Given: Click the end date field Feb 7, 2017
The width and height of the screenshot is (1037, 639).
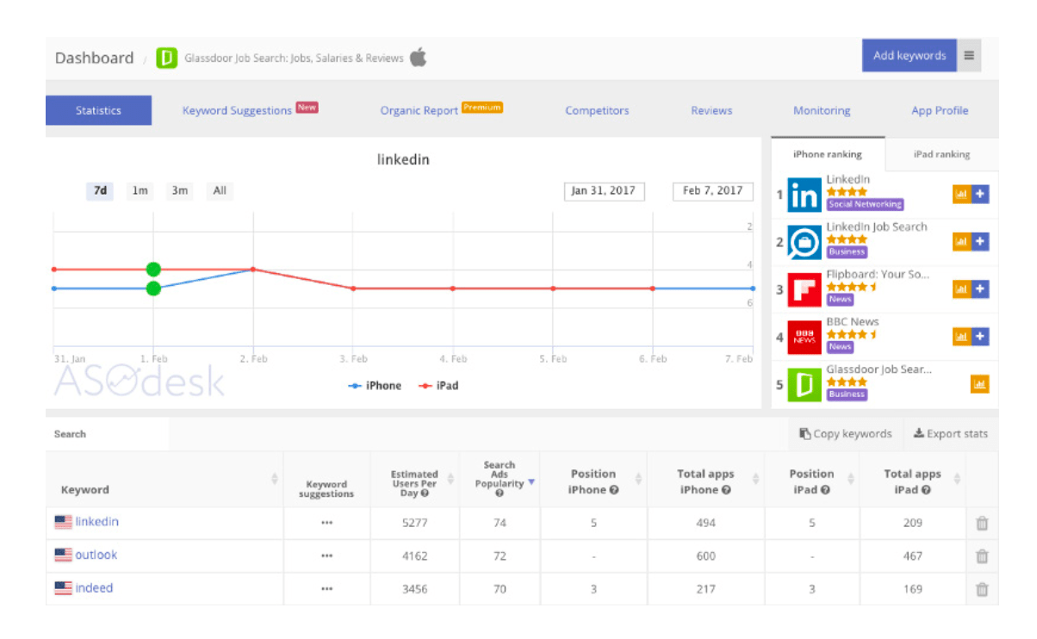Looking at the screenshot, I should point(712,191).
